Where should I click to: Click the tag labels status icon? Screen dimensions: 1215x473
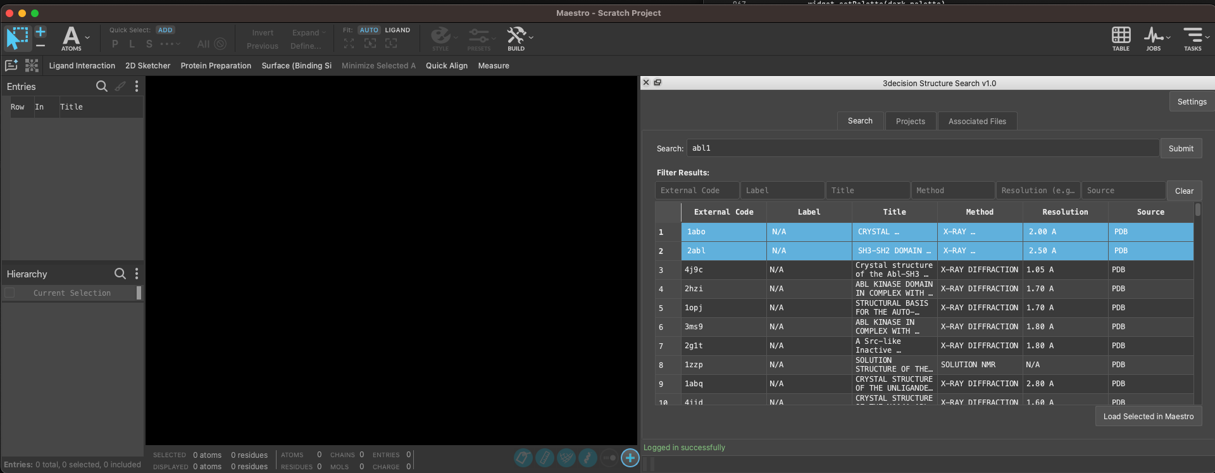click(523, 457)
